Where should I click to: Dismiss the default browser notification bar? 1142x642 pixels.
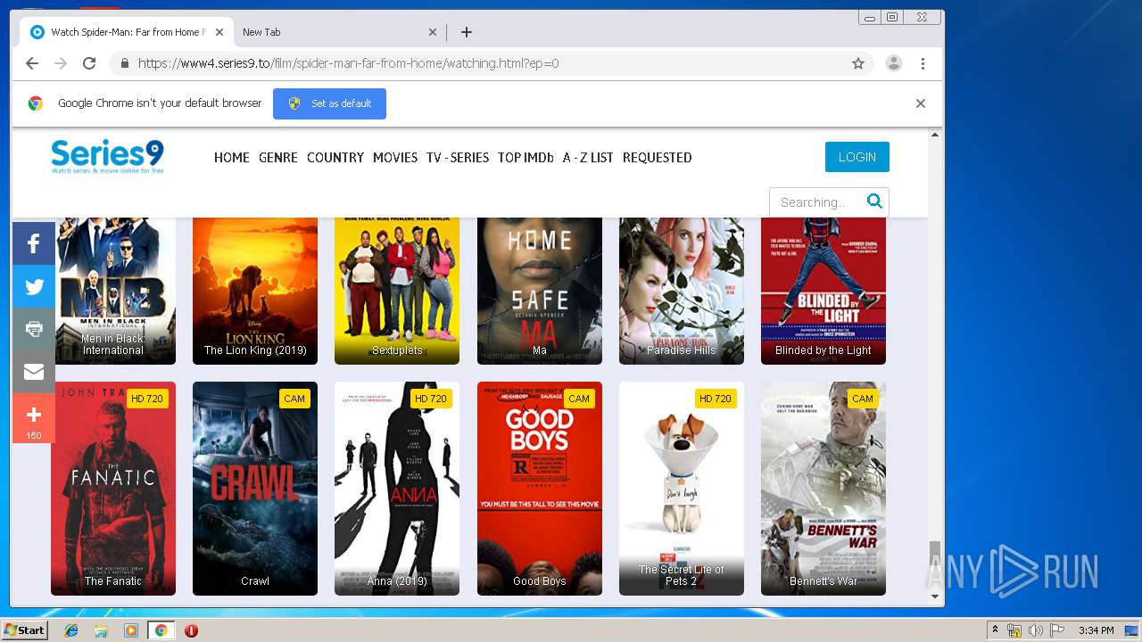[921, 103]
